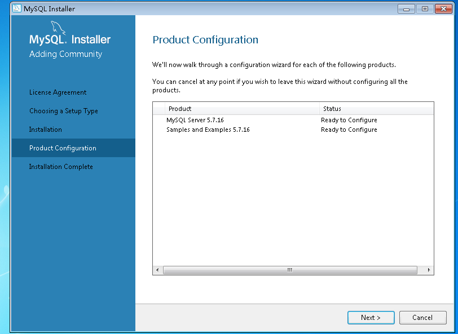Viewport: 458px width, 334px height.
Task: Sort by the Status column header
Action: 377,109
